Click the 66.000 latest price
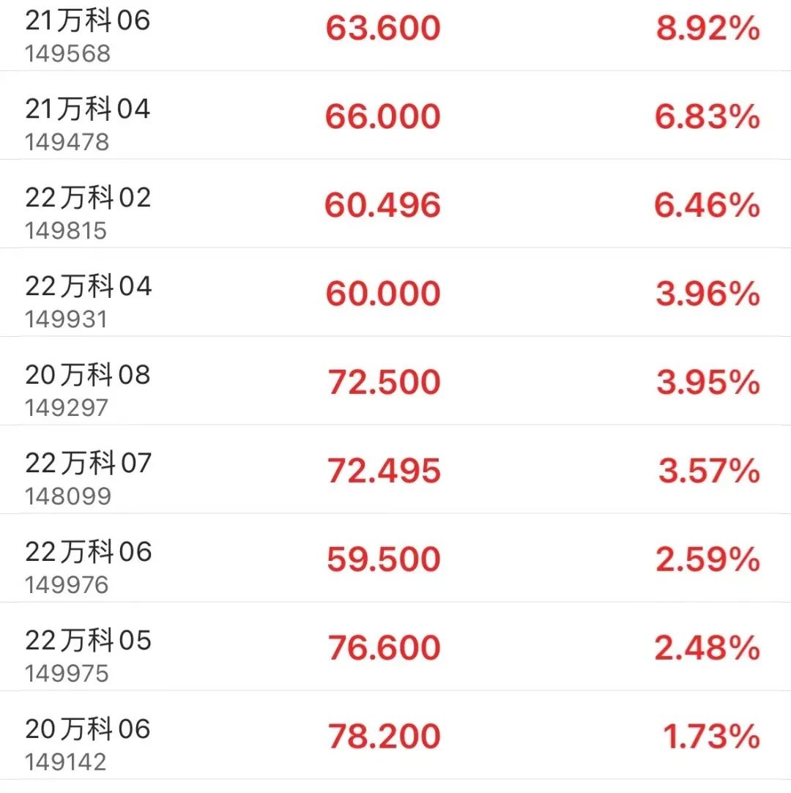The height and width of the screenshot is (793, 791). click(383, 118)
